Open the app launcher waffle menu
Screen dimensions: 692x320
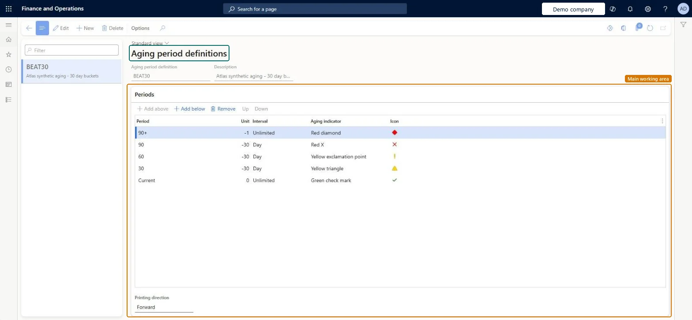tap(8, 9)
